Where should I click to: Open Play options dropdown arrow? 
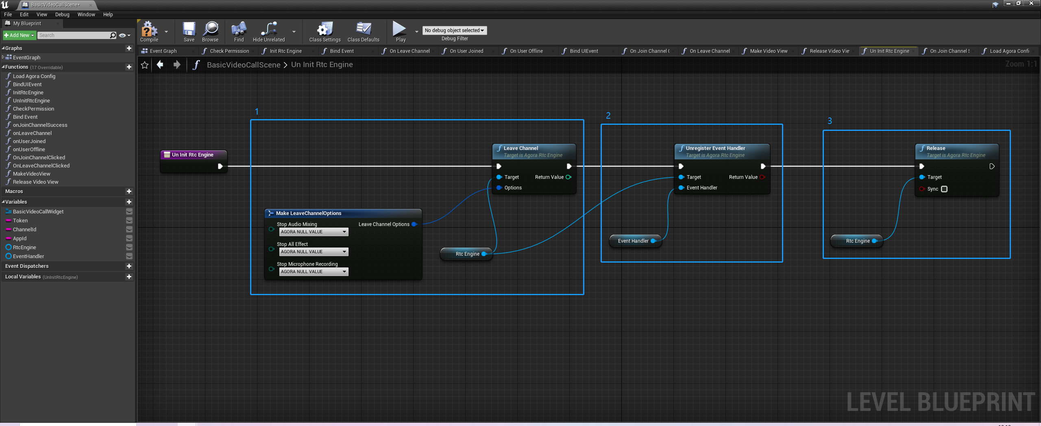point(416,31)
